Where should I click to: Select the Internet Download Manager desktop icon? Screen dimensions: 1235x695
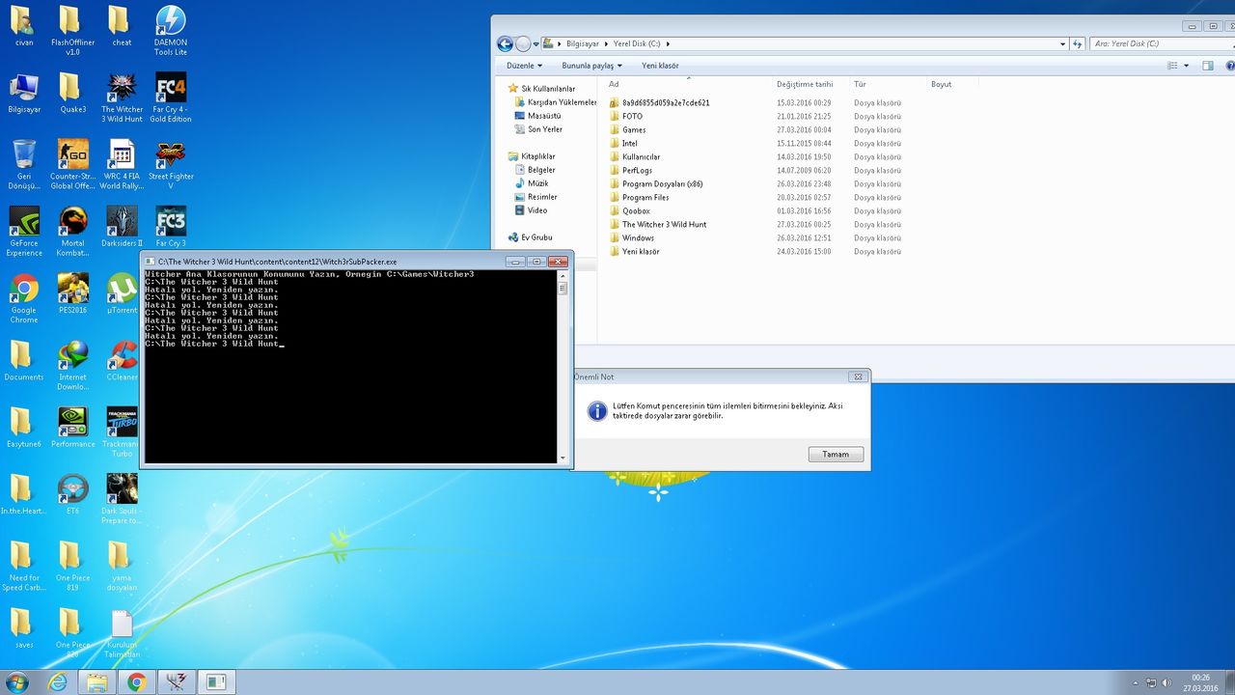click(x=72, y=365)
